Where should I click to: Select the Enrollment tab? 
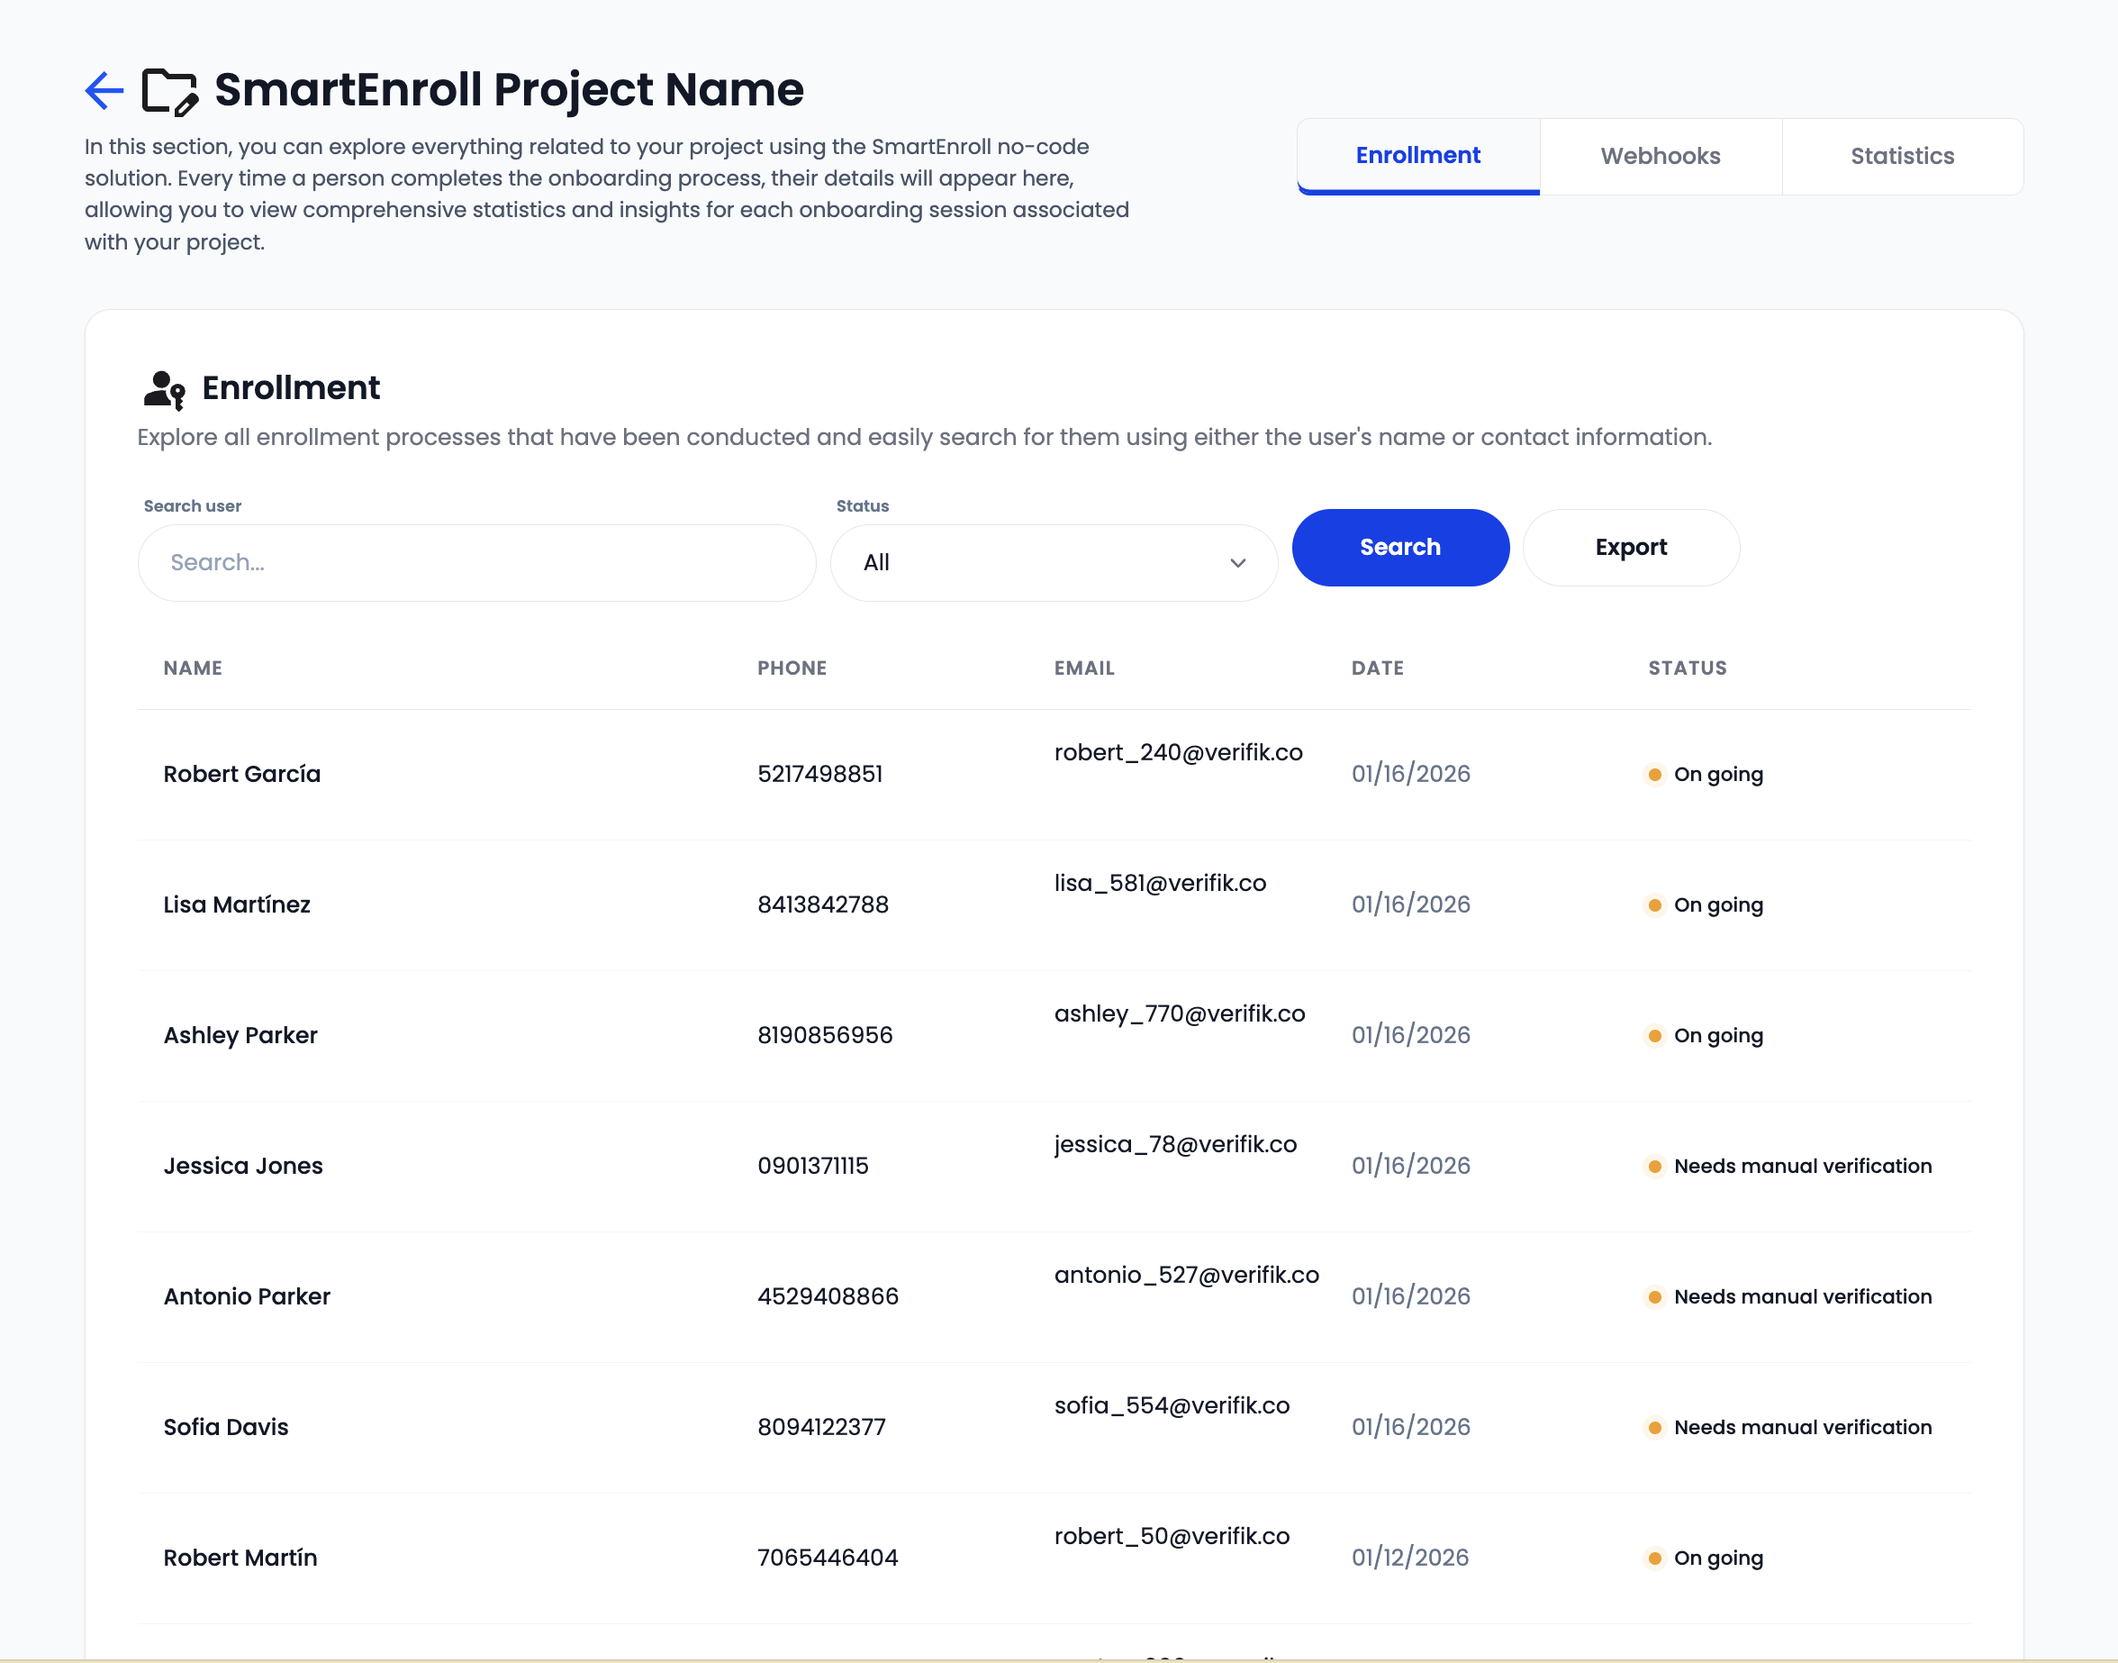[1417, 156]
